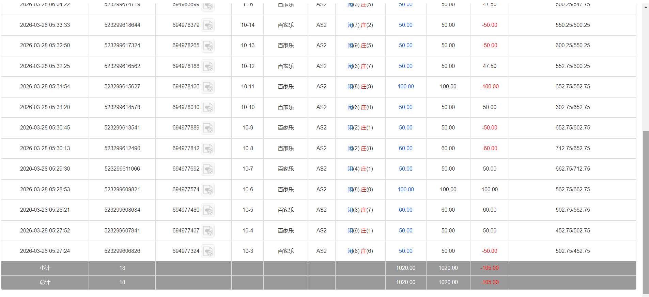Viewport: 649px width, 297px height.
Task: Open the replay icon for 694977812
Action: click(x=208, y=148)
